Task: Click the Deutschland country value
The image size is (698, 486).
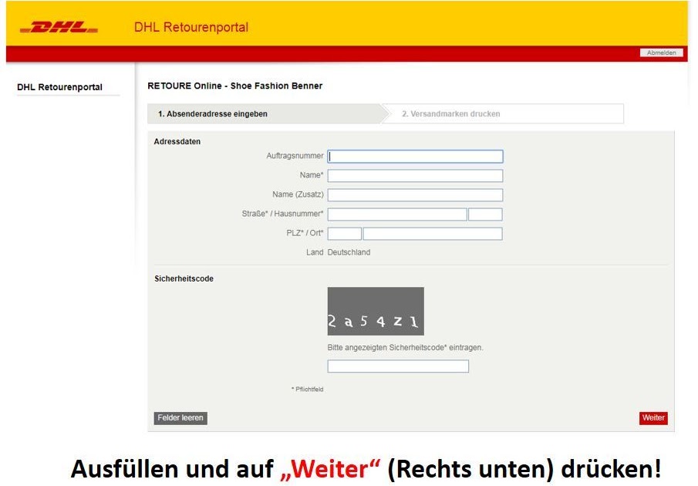Action: pos(349,252)
